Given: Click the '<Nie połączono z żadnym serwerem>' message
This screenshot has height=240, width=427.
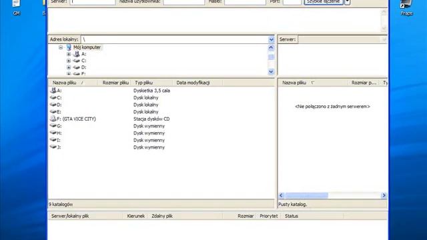Looking at the screenshot, I should pos(332,107).
